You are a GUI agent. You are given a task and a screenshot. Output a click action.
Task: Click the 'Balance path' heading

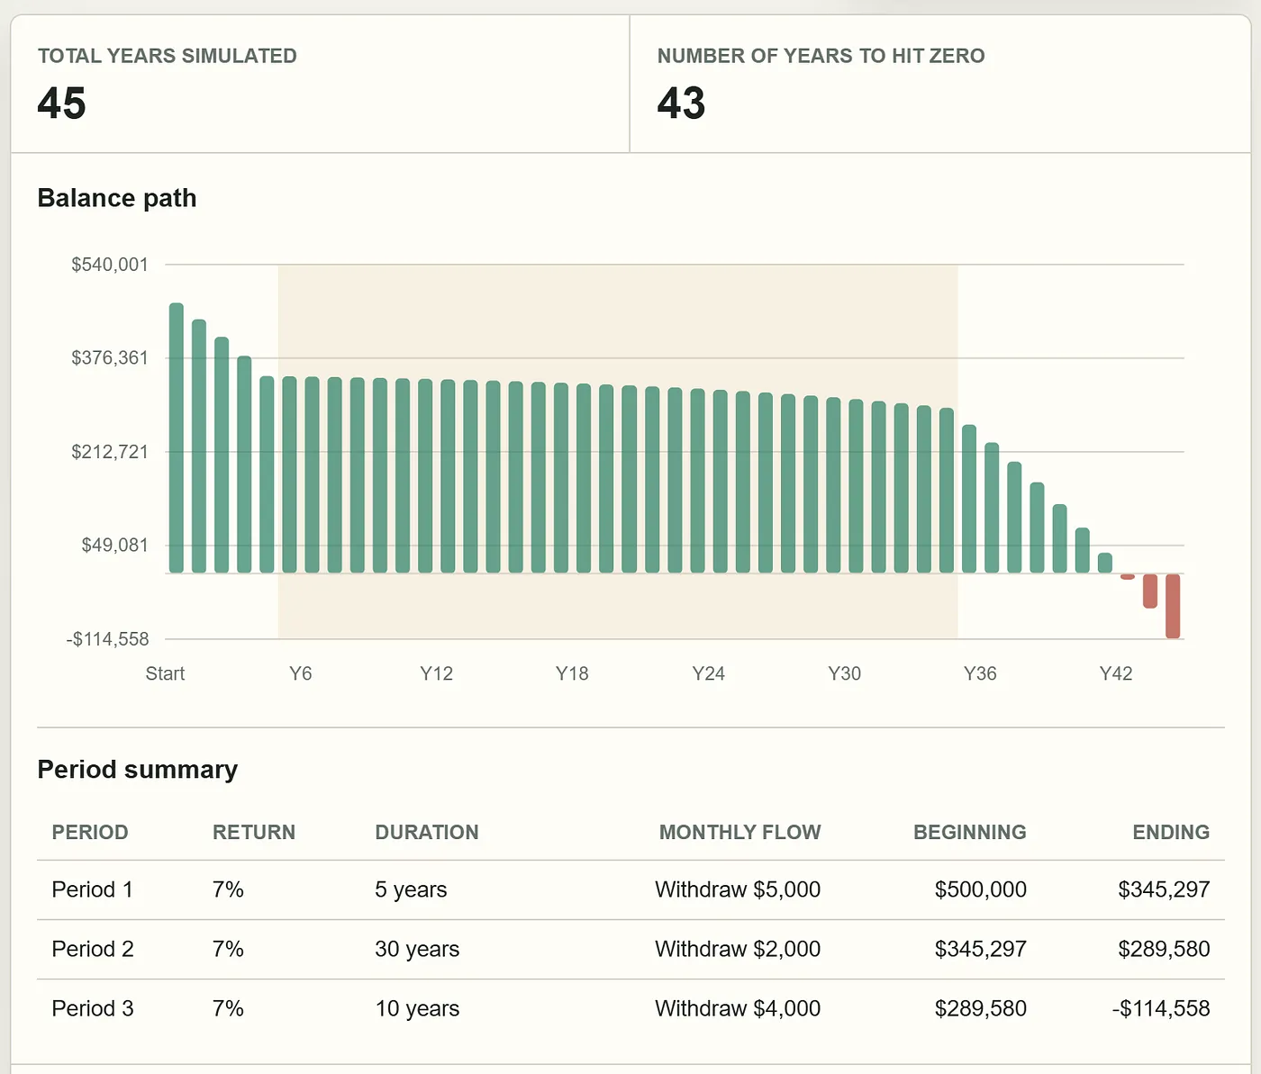pyautogui.click(x=117, y=198)
